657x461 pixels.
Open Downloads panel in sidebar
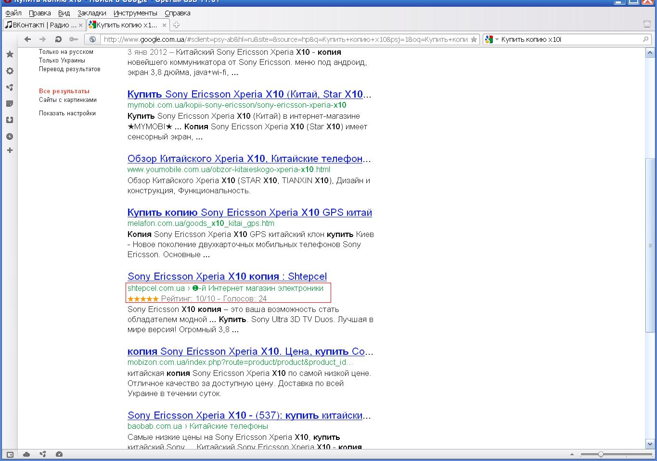10,120
